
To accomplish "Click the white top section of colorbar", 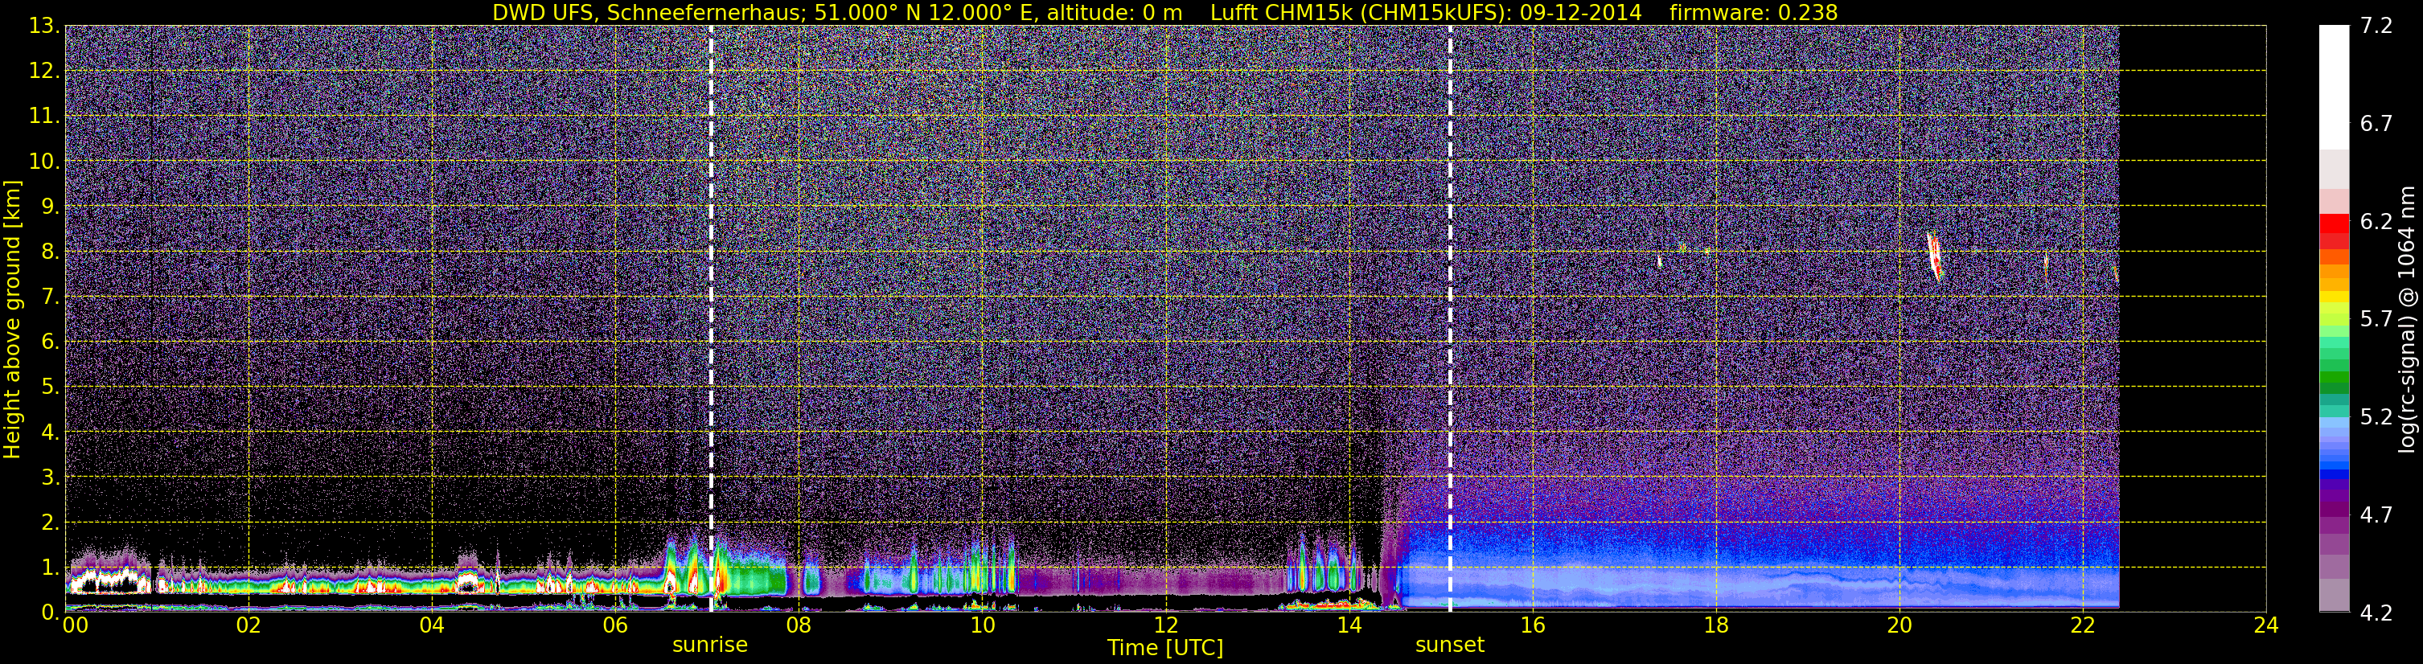I will [2334, 88].
